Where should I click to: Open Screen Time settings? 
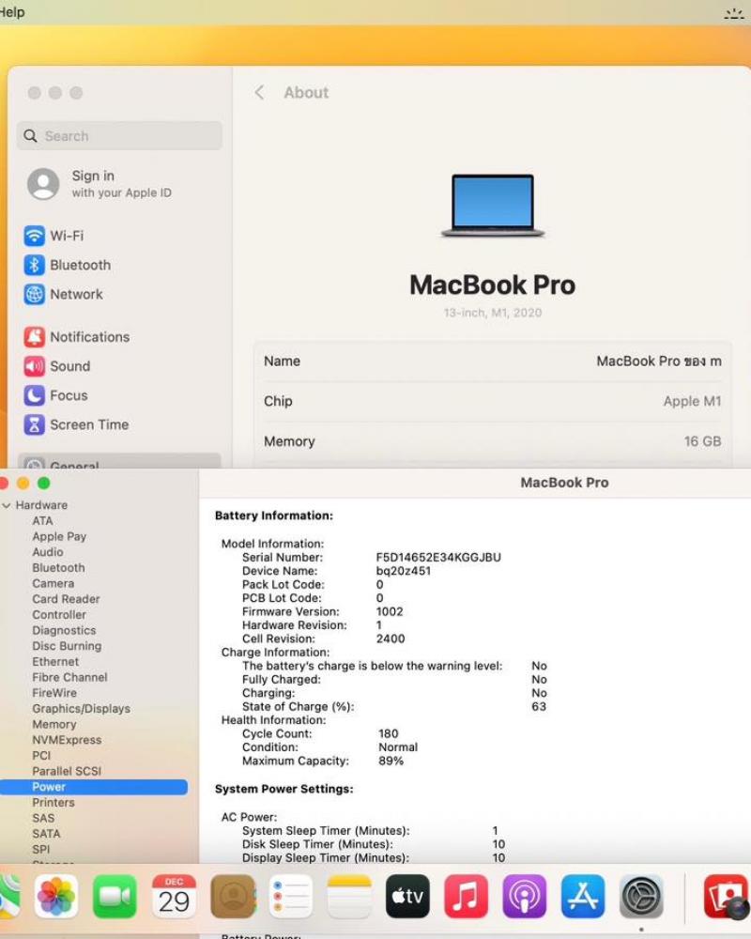(x=76, y=424)
